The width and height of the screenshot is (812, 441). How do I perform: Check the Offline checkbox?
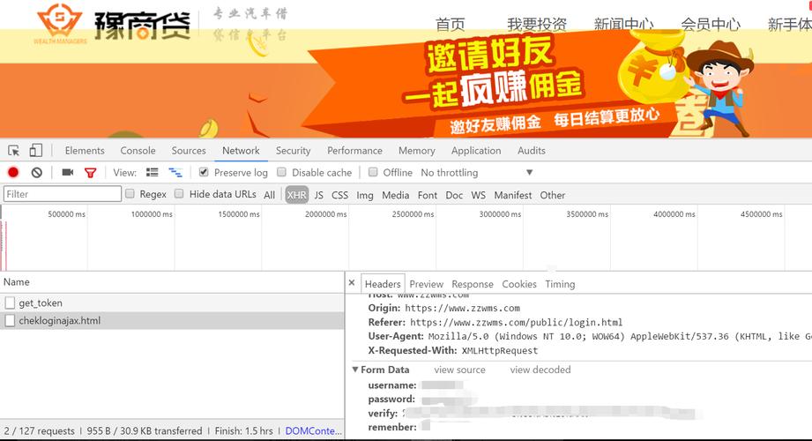pyautogui.click(x=373, y=172)
